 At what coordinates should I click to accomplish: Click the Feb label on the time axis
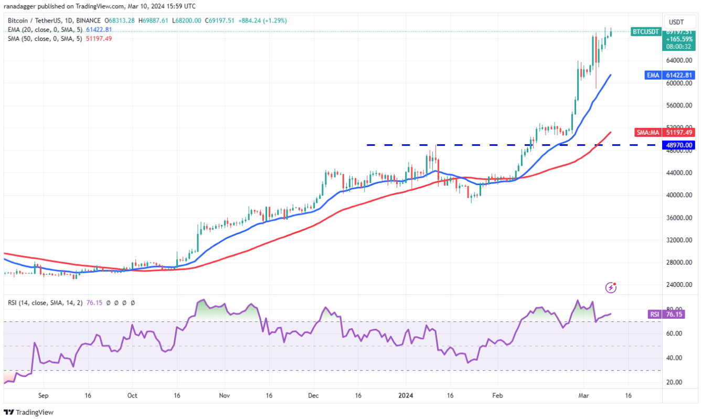click(x=497, y=396)
